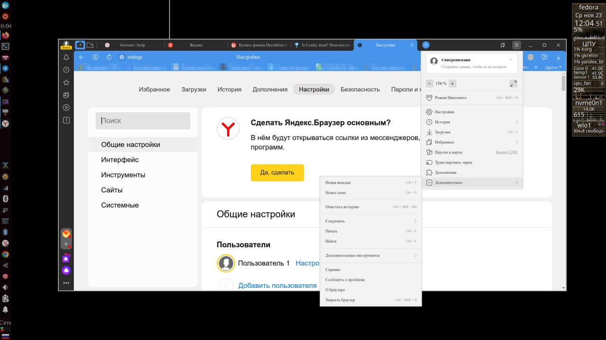Choose Очистить историю from menu
This screenshot has height=340, width=606.
click(371, 207)
